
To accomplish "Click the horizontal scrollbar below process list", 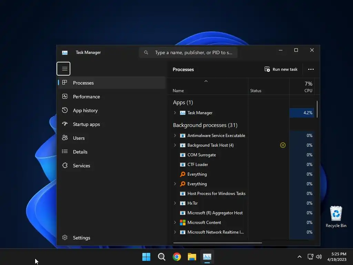I will [x=218, y=243].
